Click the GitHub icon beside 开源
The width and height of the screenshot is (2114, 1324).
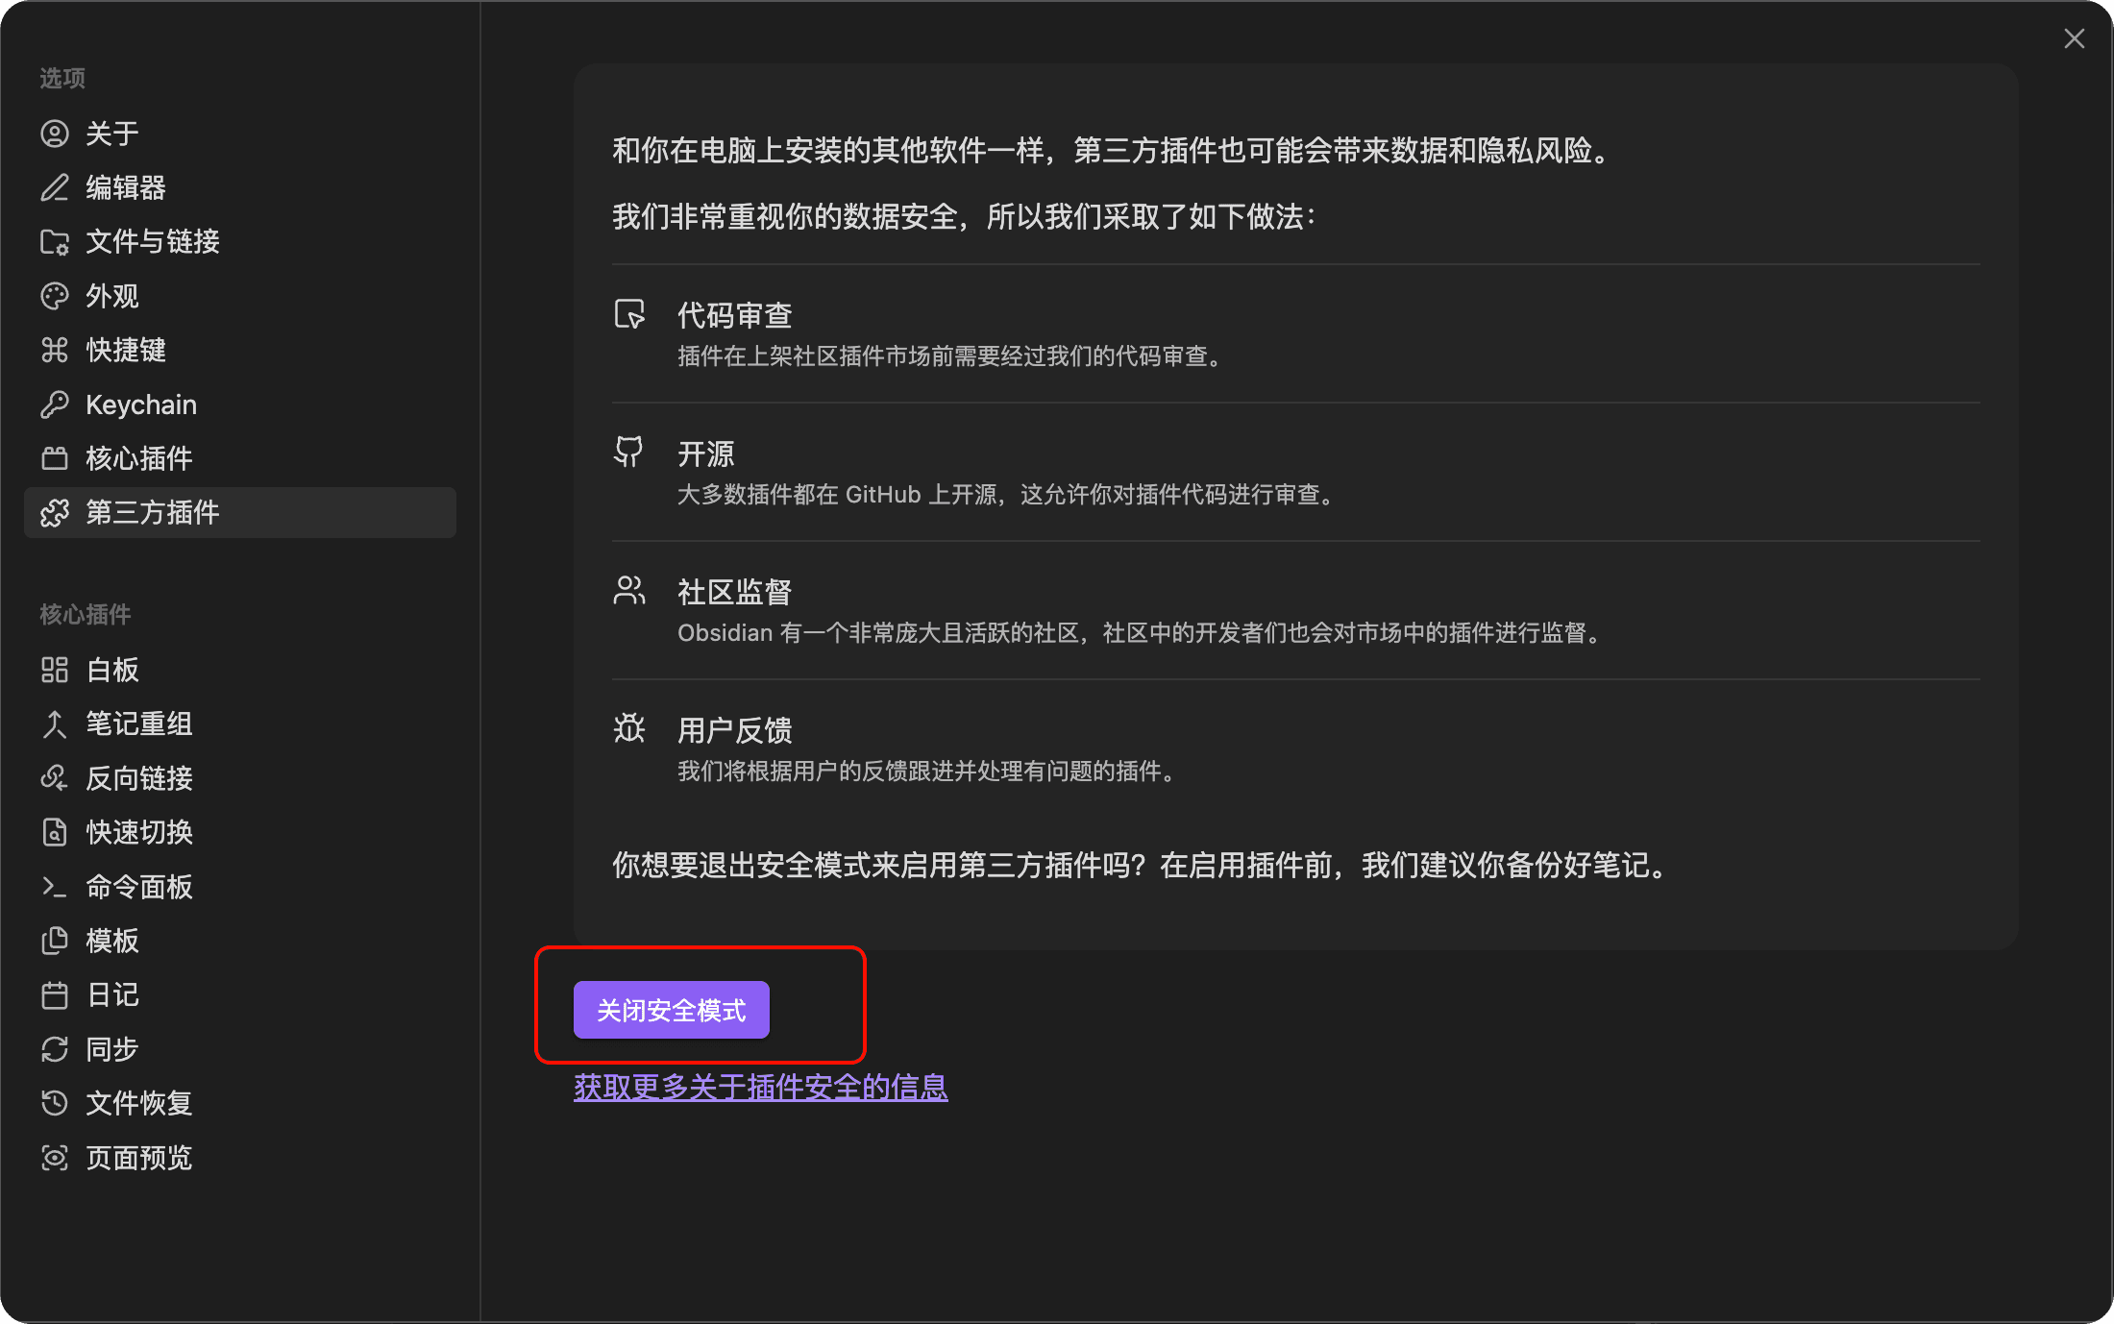pos(629,451)
